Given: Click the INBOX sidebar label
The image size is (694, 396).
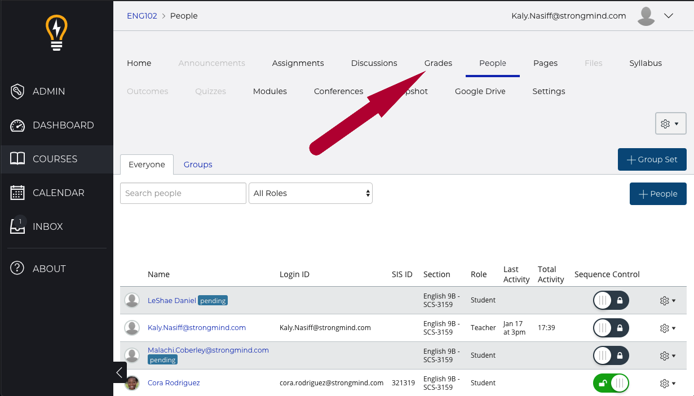Looking at the screenshot, I should click(x=48, y=226).
